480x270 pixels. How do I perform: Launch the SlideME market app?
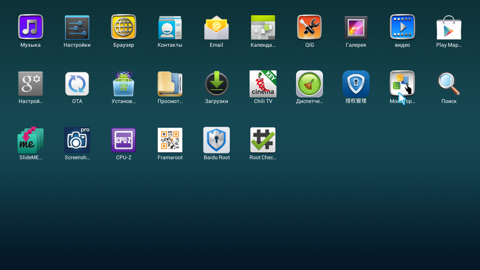[x=31, y=140]
